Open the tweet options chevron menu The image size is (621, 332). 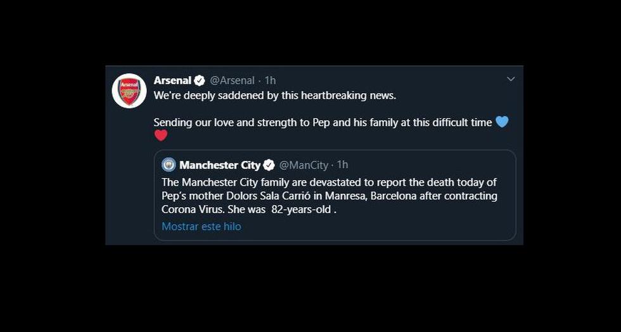coord(511,79)
